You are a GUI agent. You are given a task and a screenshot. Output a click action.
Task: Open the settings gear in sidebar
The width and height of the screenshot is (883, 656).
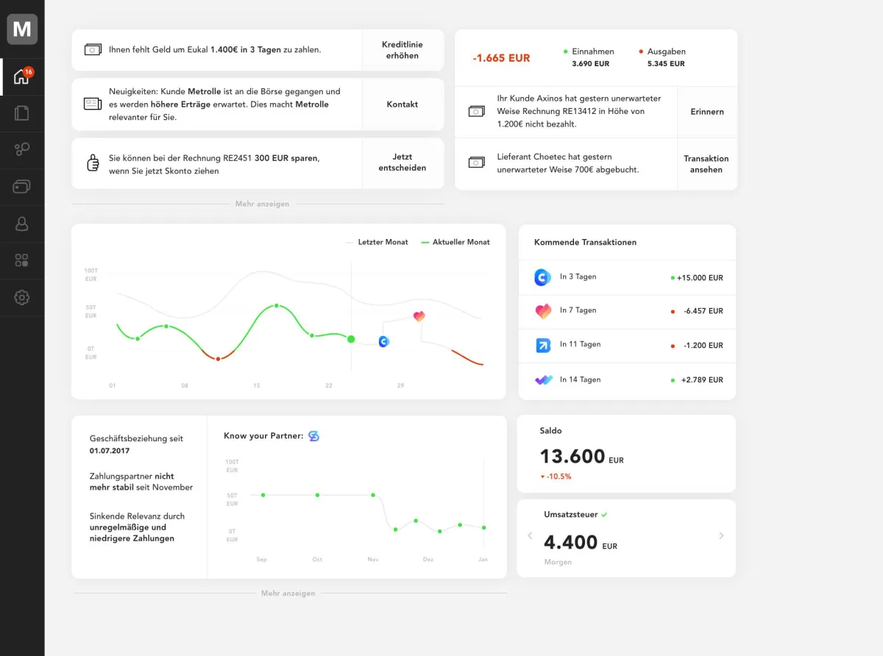(22, 297)
